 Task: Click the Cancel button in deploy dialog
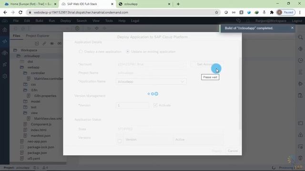[x=233, y=151]
